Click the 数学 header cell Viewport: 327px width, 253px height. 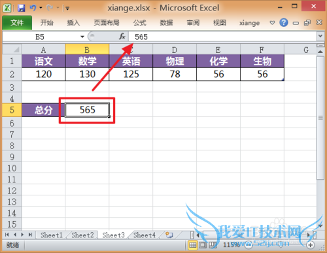click(87, 61)
